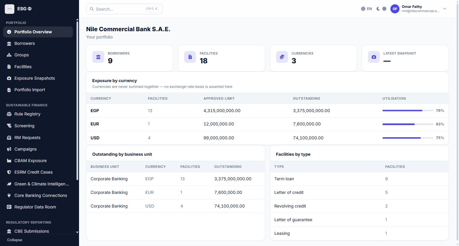Click the Revolving credit row
This screenshot has width=459, height=246.
(359, 206)
